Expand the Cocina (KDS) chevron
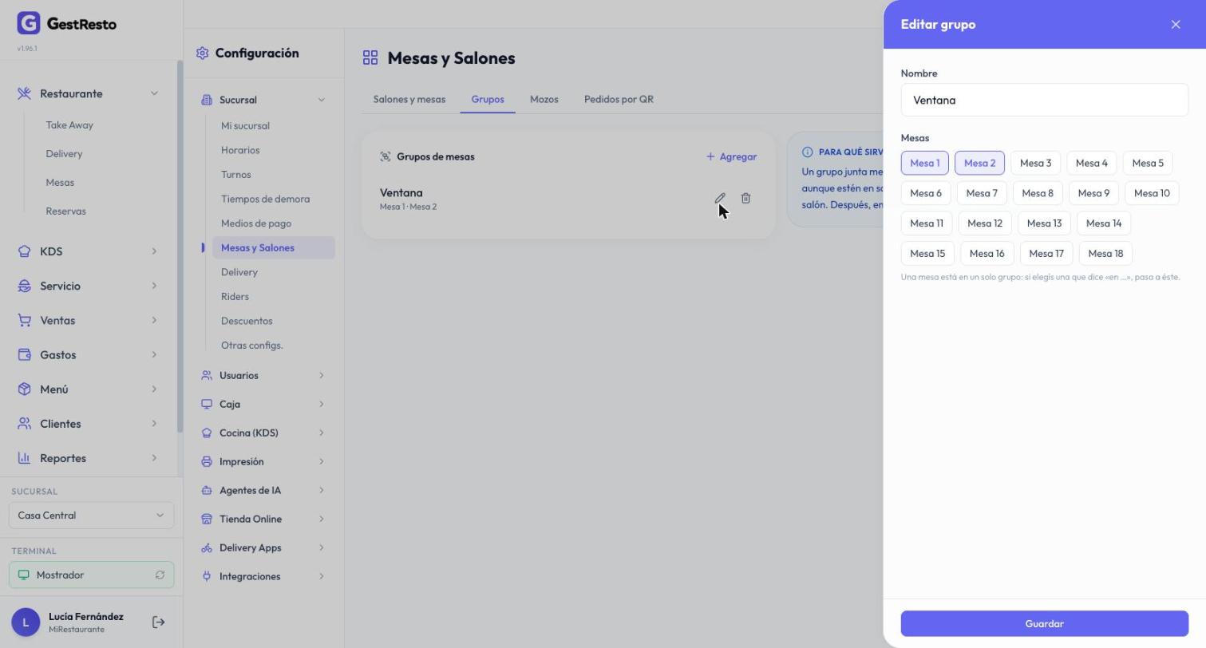This screenshot has height=648, width=1206. point(322,433)
